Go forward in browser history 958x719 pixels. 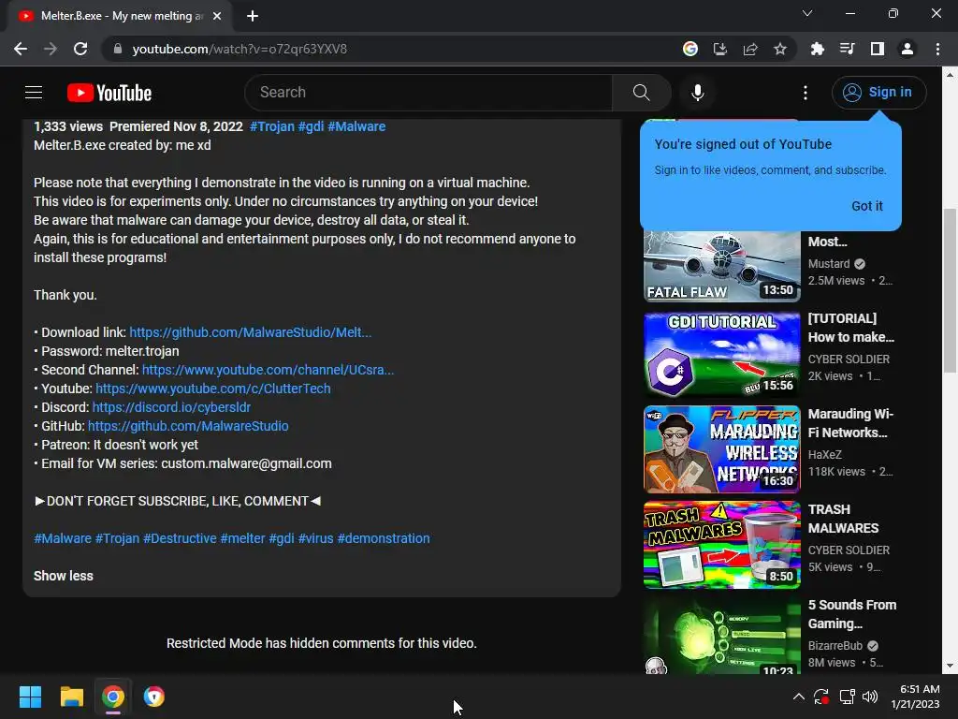pos(51,49)
